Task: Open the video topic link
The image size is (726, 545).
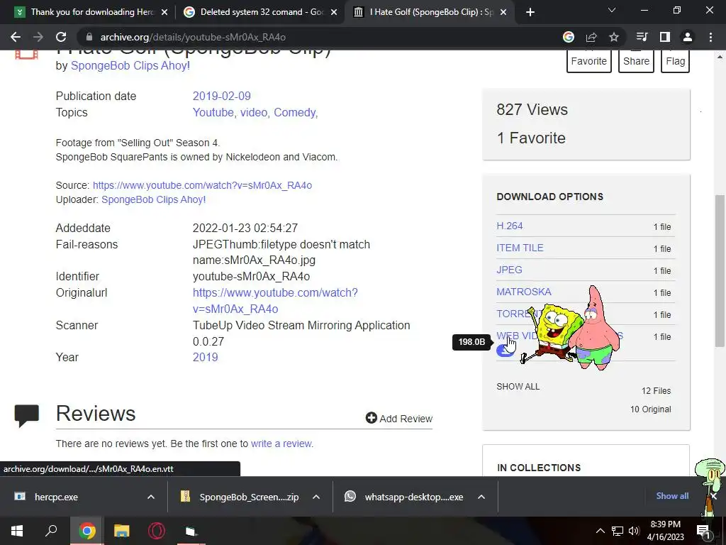Action: coord(254,113)
